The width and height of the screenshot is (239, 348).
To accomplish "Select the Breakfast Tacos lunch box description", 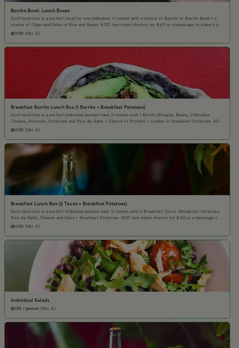I will (116, 215).
